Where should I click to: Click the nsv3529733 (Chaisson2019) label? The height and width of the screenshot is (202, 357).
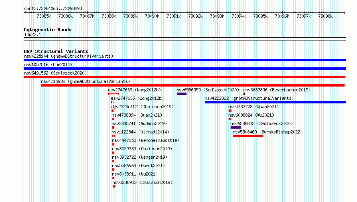142,149
